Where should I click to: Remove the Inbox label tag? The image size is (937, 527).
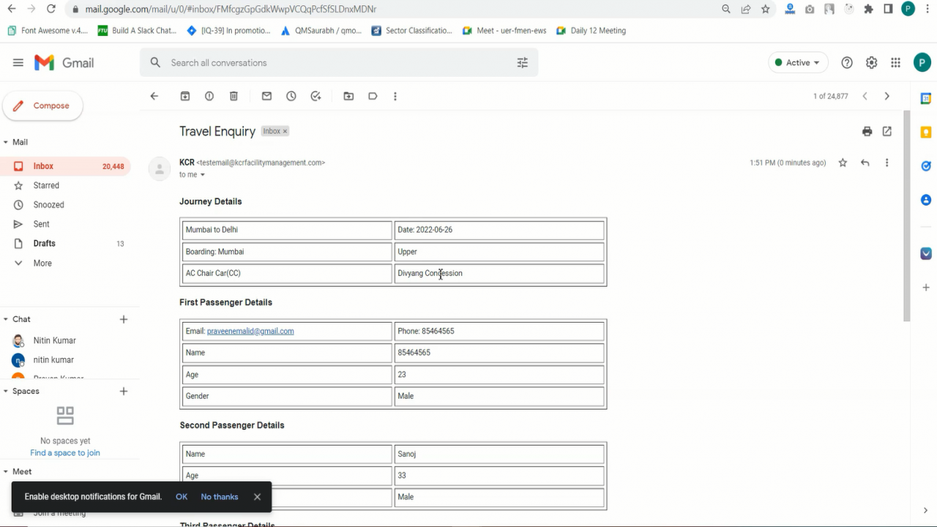click(x=285, y=131)
